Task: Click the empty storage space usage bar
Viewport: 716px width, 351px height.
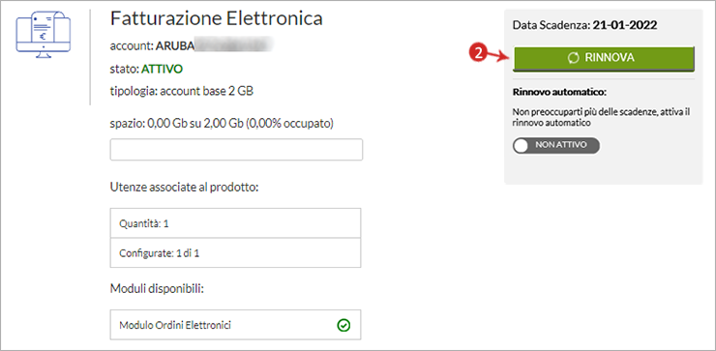Action: [x=236, y=150]
